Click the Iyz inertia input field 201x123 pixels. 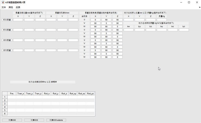pos(184,30)
